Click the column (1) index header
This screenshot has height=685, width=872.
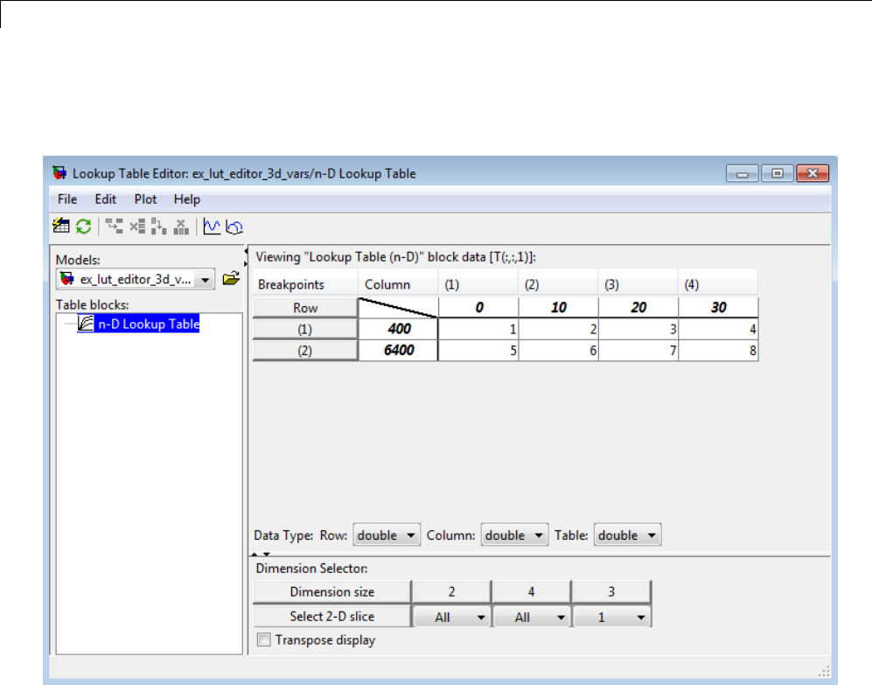click(x=478, y=284)
